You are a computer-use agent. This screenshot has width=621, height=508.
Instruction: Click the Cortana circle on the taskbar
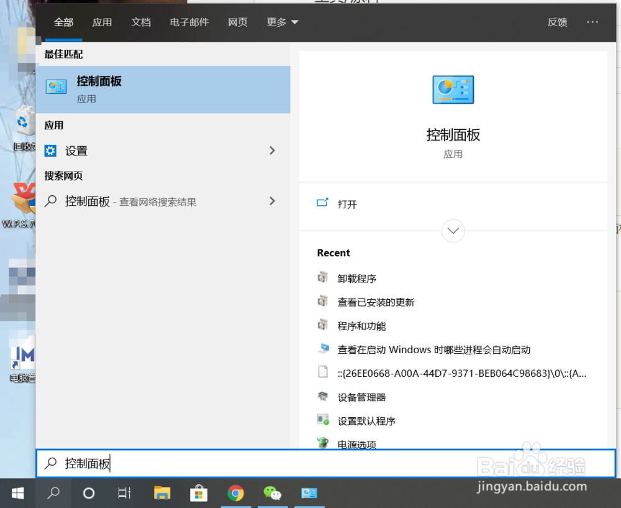coord(88,493)
